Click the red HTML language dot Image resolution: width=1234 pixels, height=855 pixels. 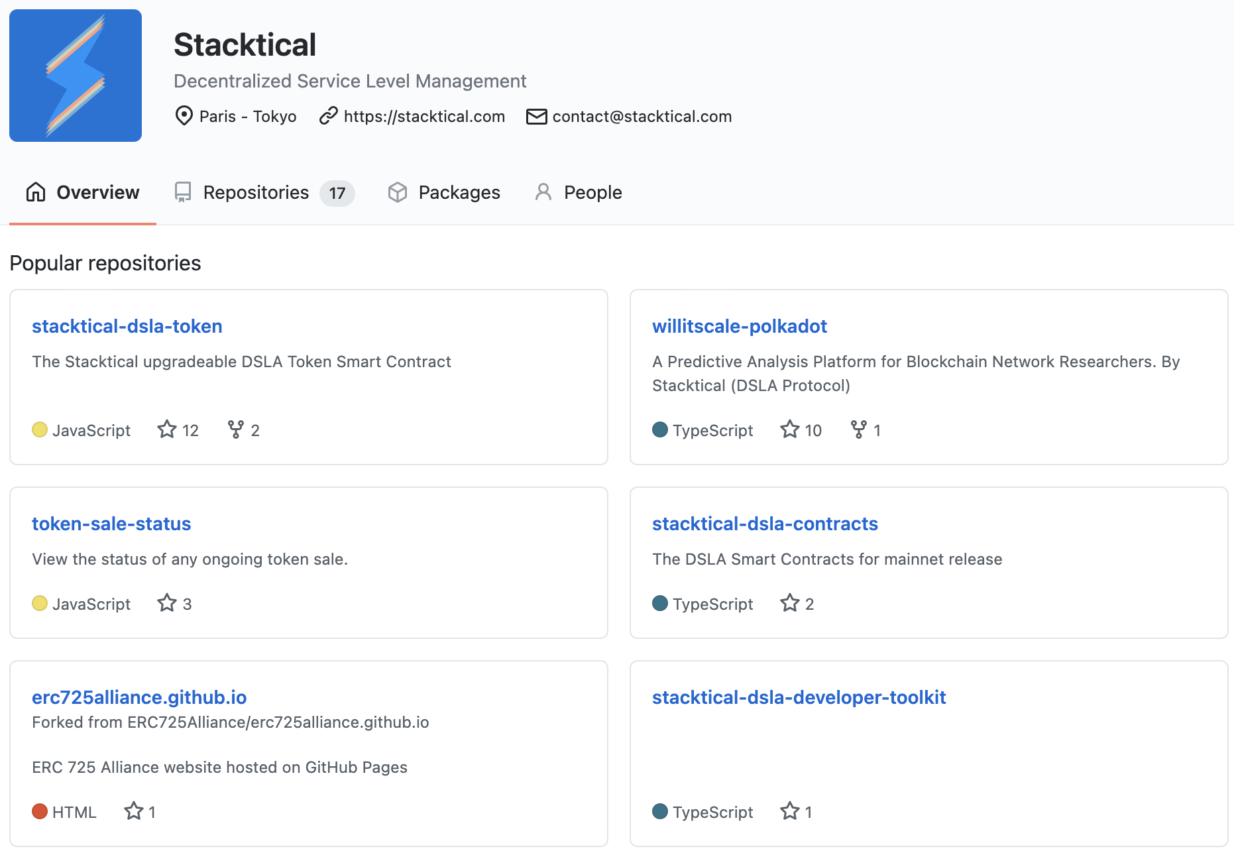point(40,811)
